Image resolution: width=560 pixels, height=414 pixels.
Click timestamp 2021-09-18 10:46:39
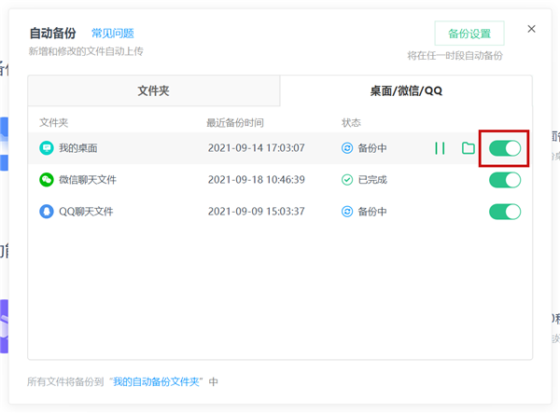257,180
